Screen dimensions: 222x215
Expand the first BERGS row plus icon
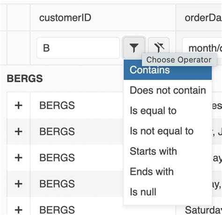(18, 106)
